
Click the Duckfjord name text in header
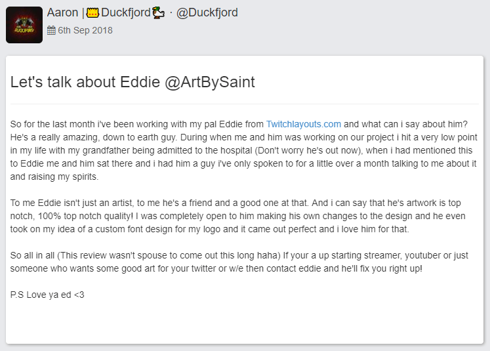click(x=126, y=12)
